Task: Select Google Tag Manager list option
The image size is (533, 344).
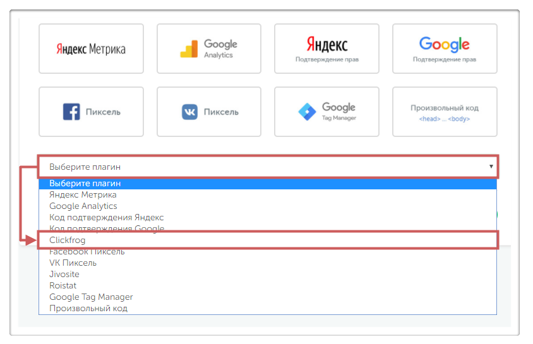Action: [x=91, y=297]
